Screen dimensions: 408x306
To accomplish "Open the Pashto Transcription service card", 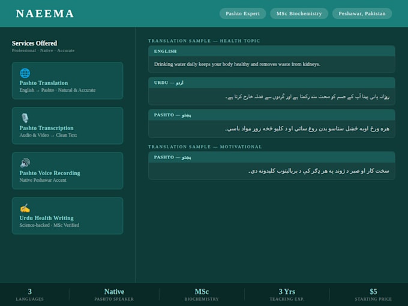I will click(67, 125).
